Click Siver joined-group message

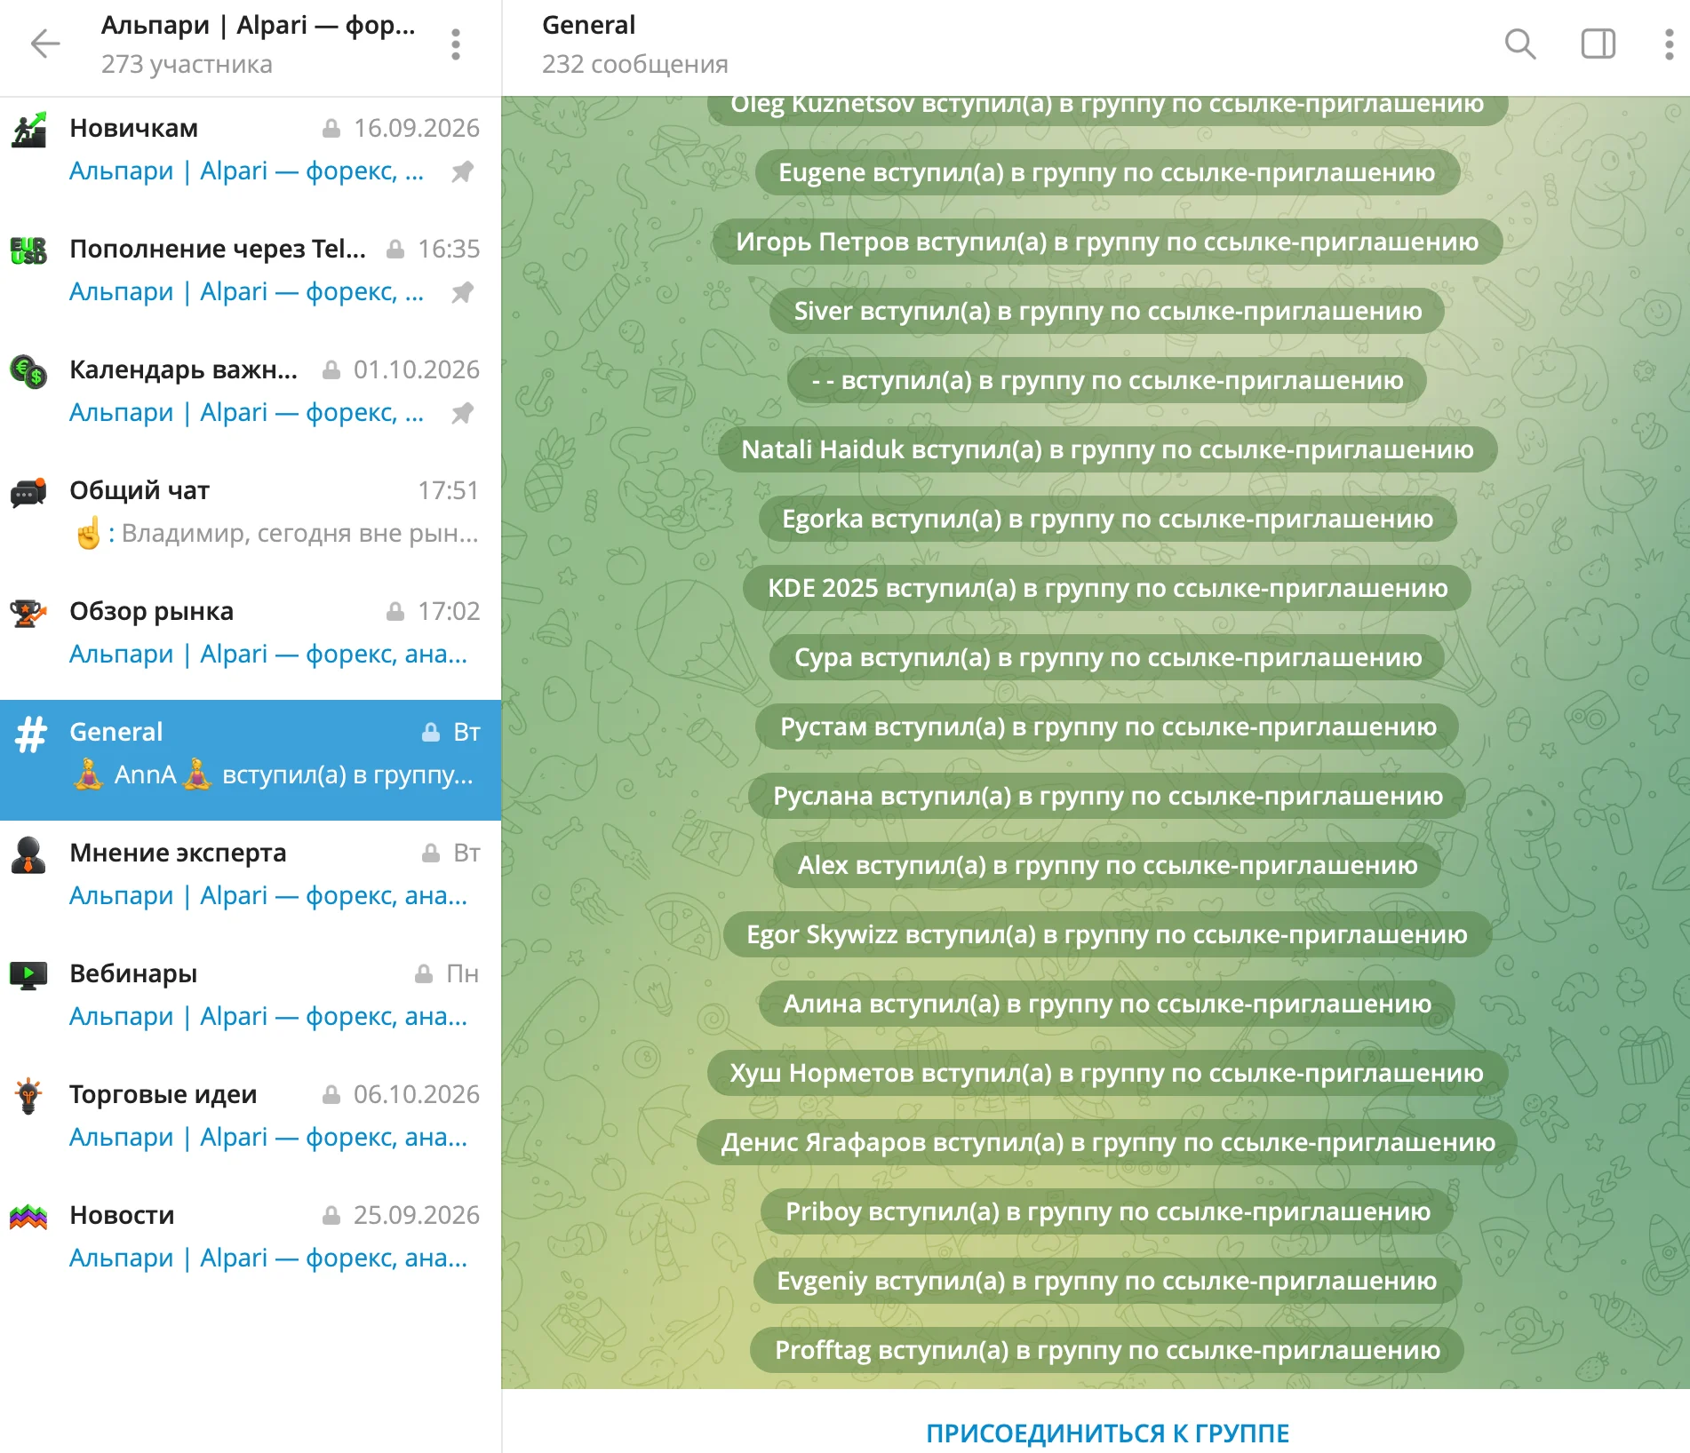click(x=1107, y=311)
